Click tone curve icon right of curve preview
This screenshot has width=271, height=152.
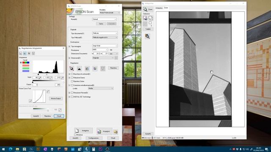coord(48,92)
